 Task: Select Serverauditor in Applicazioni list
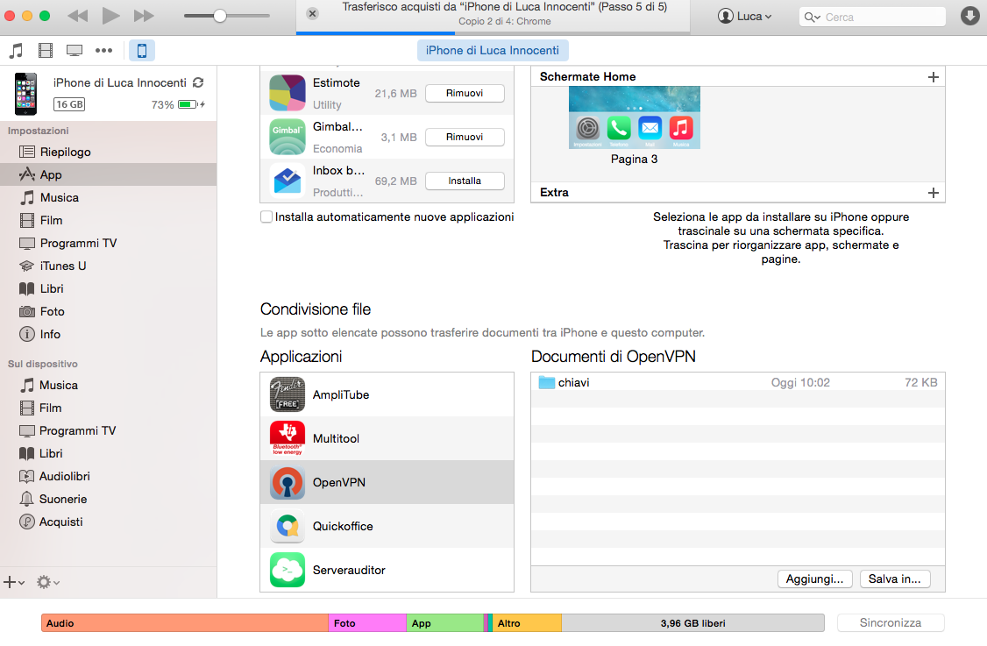[x=387, y=570]
